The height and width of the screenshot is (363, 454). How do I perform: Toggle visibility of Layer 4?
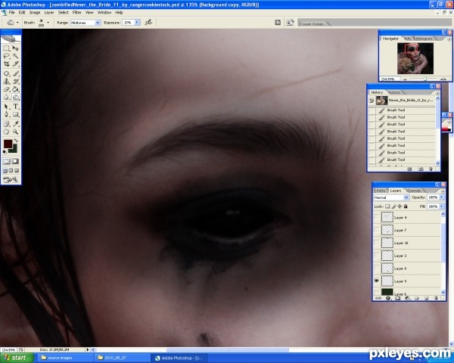[x=376, y=217]
